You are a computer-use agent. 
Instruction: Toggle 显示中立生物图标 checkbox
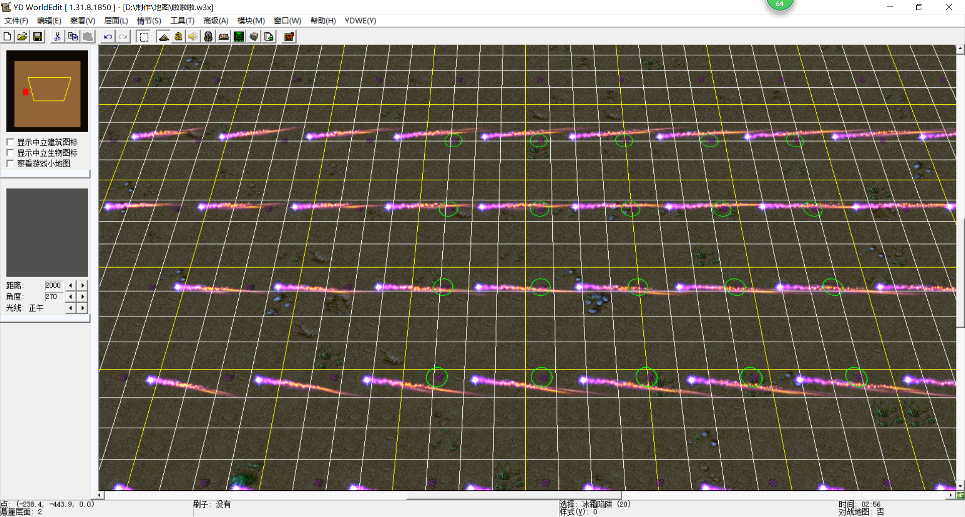coord(10,153)
